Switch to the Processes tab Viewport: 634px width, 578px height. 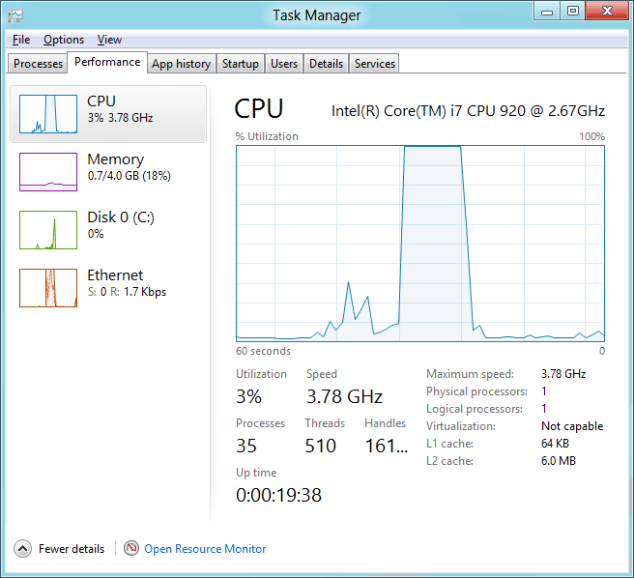click(x=38, y=64)
